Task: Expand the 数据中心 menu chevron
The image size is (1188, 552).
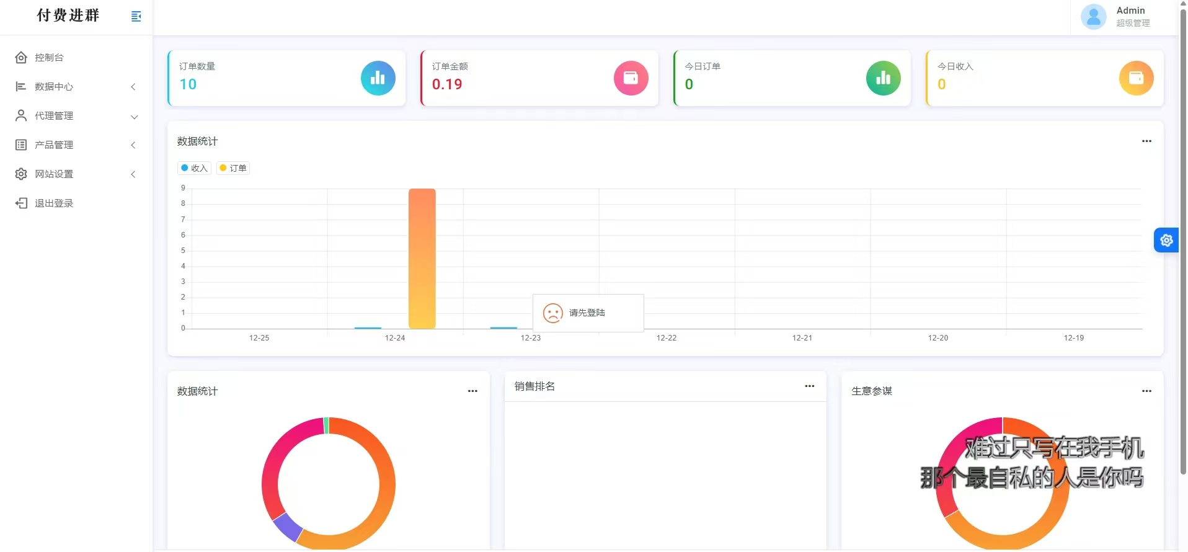Action: pyautogui.click(x=133, y=87)
